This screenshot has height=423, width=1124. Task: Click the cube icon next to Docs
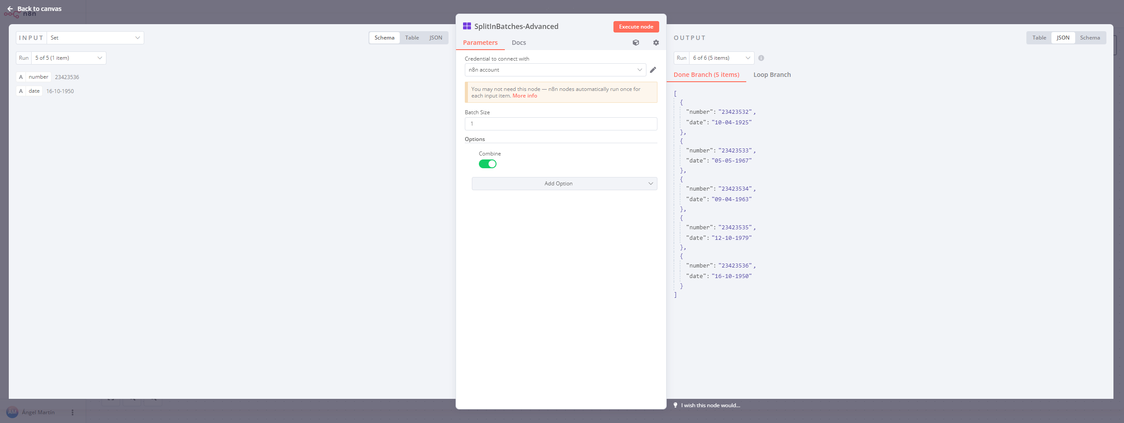tap(636, 43)
